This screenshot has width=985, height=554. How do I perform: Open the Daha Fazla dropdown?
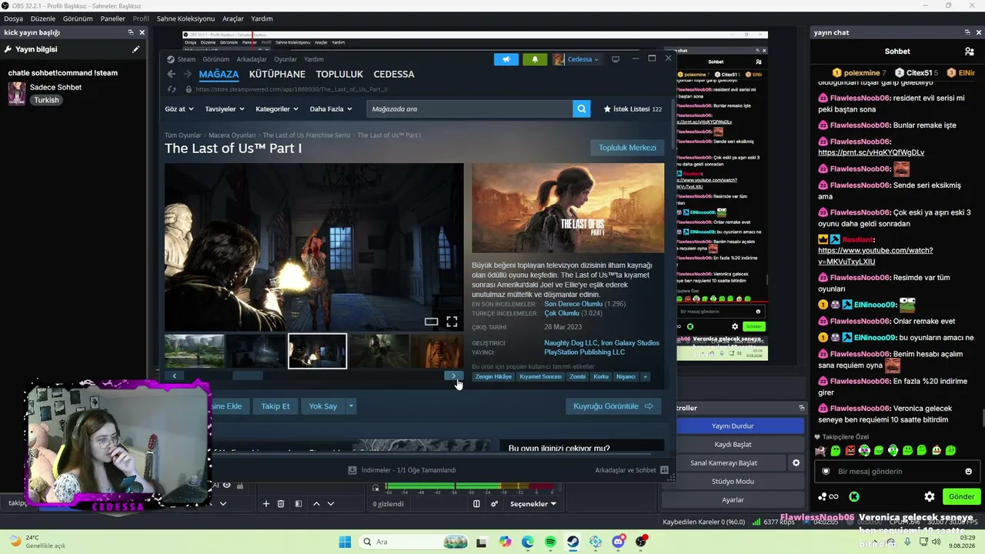tap(331, 109)
